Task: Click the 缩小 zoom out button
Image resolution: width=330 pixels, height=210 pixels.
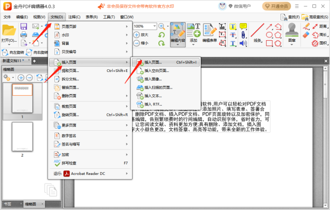Action: coord(141,43)
